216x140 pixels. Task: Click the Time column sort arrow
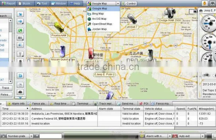27,108
